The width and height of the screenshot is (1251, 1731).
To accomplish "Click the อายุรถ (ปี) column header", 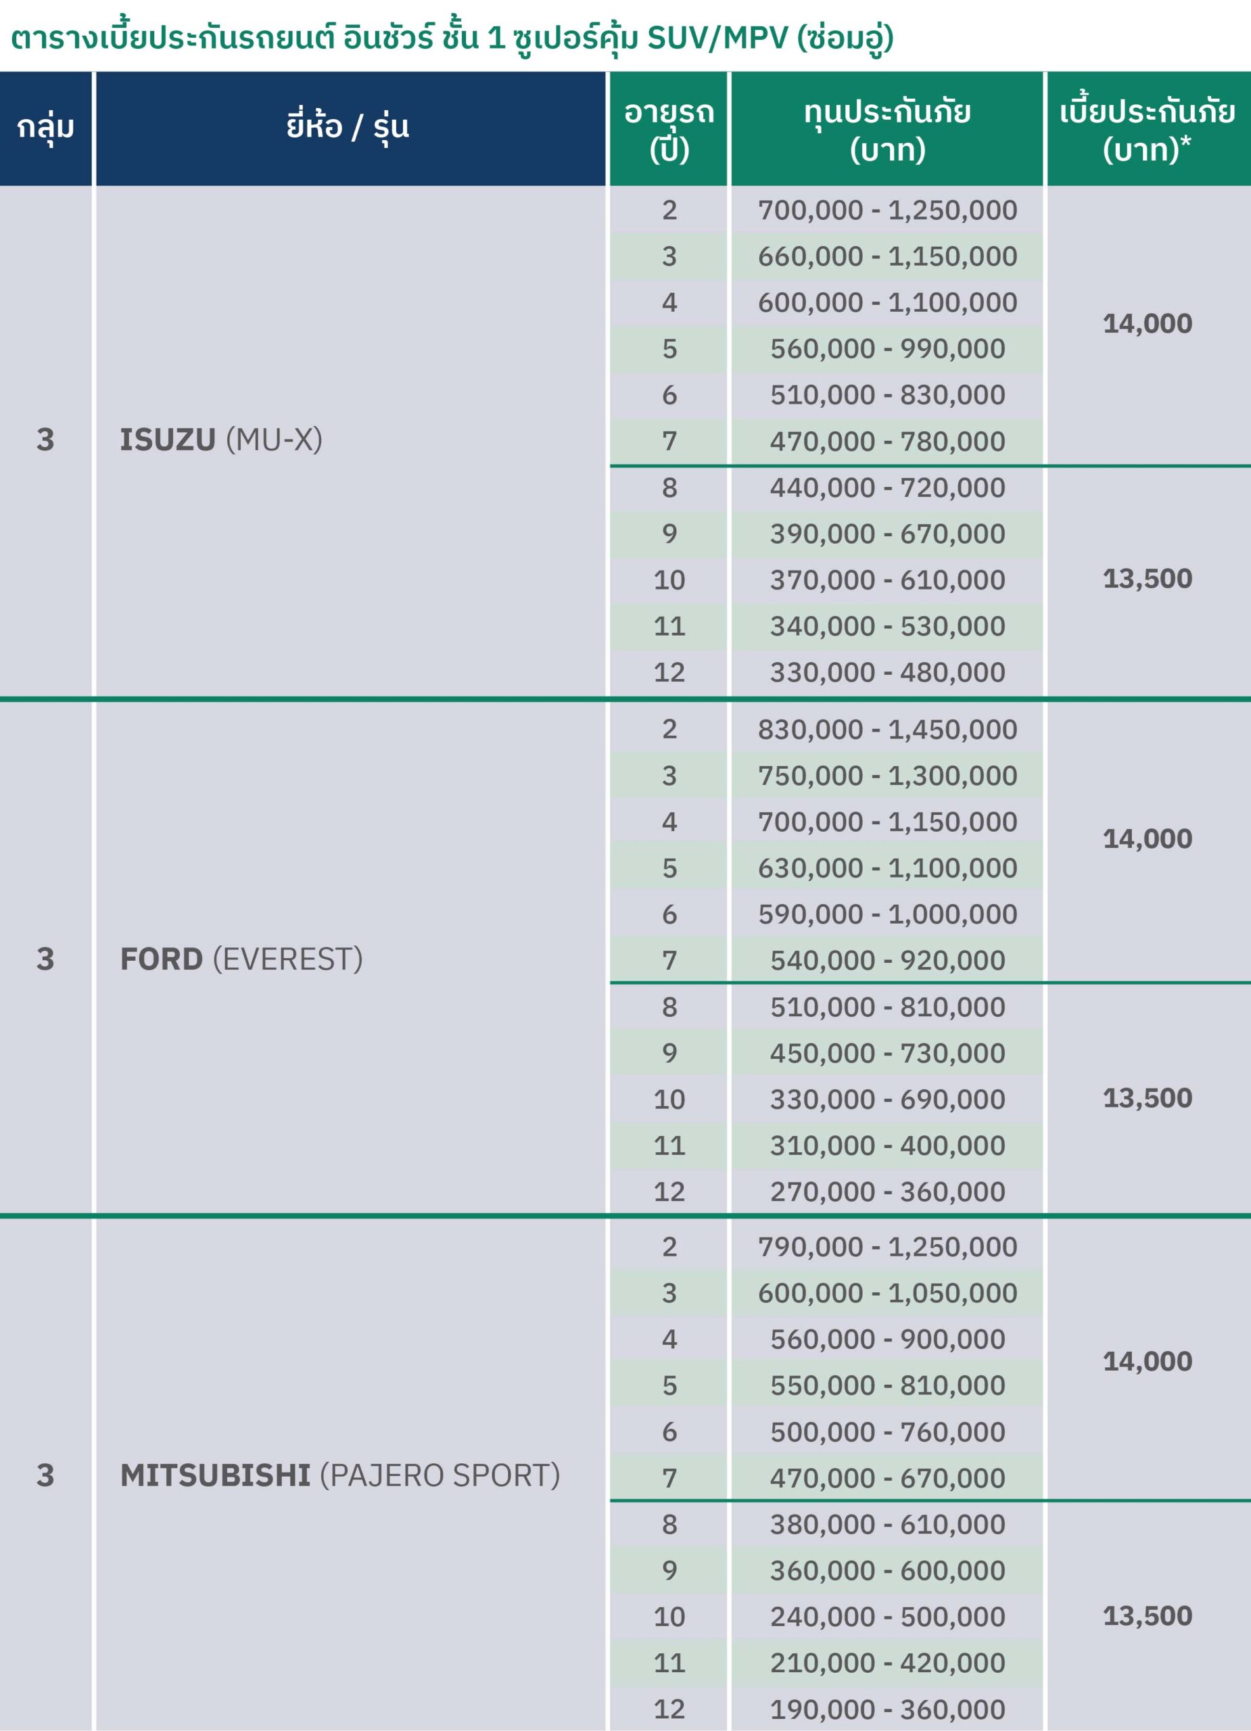I will pos(669,128).
